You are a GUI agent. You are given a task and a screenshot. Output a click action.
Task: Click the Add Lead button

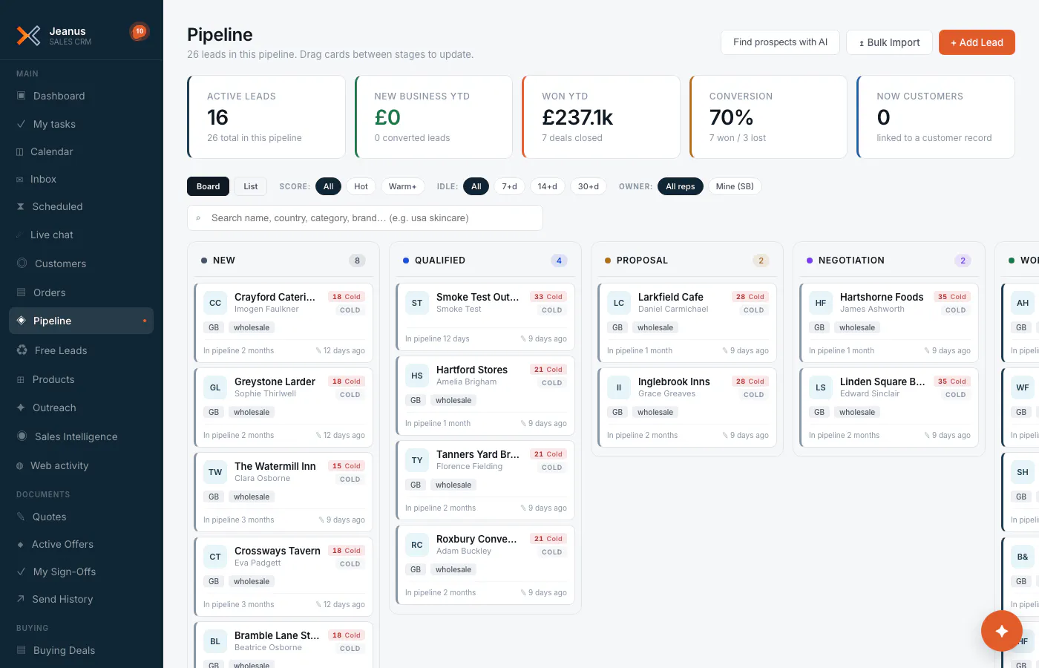point(977,42)
